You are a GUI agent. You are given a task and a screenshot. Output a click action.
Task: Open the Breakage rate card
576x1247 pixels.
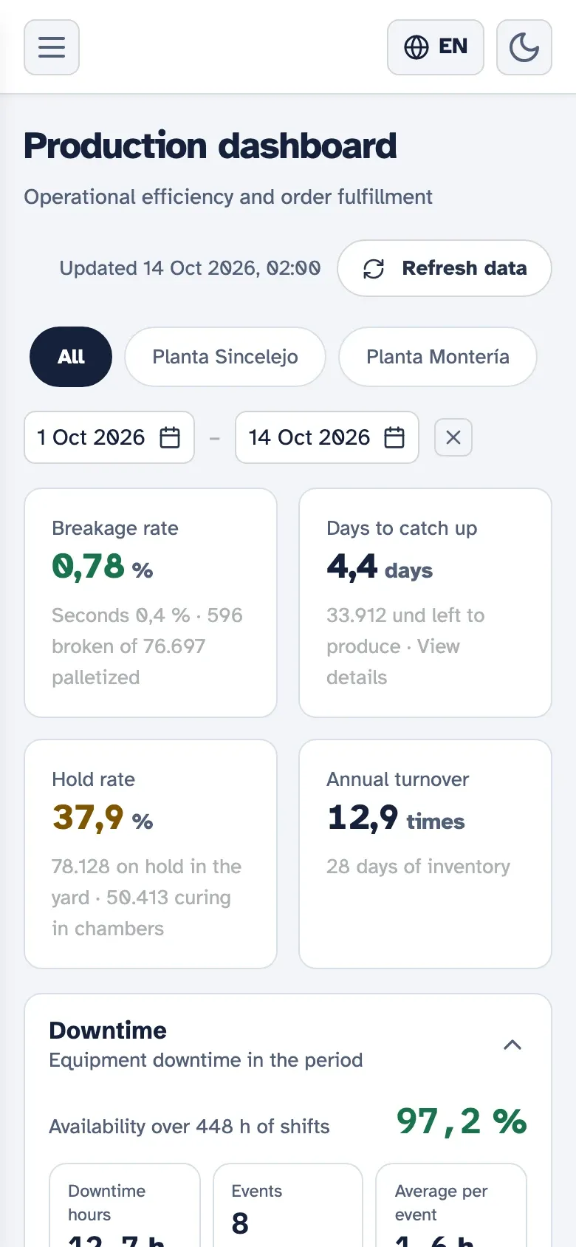pyautogui.click(x=151, y=603)
